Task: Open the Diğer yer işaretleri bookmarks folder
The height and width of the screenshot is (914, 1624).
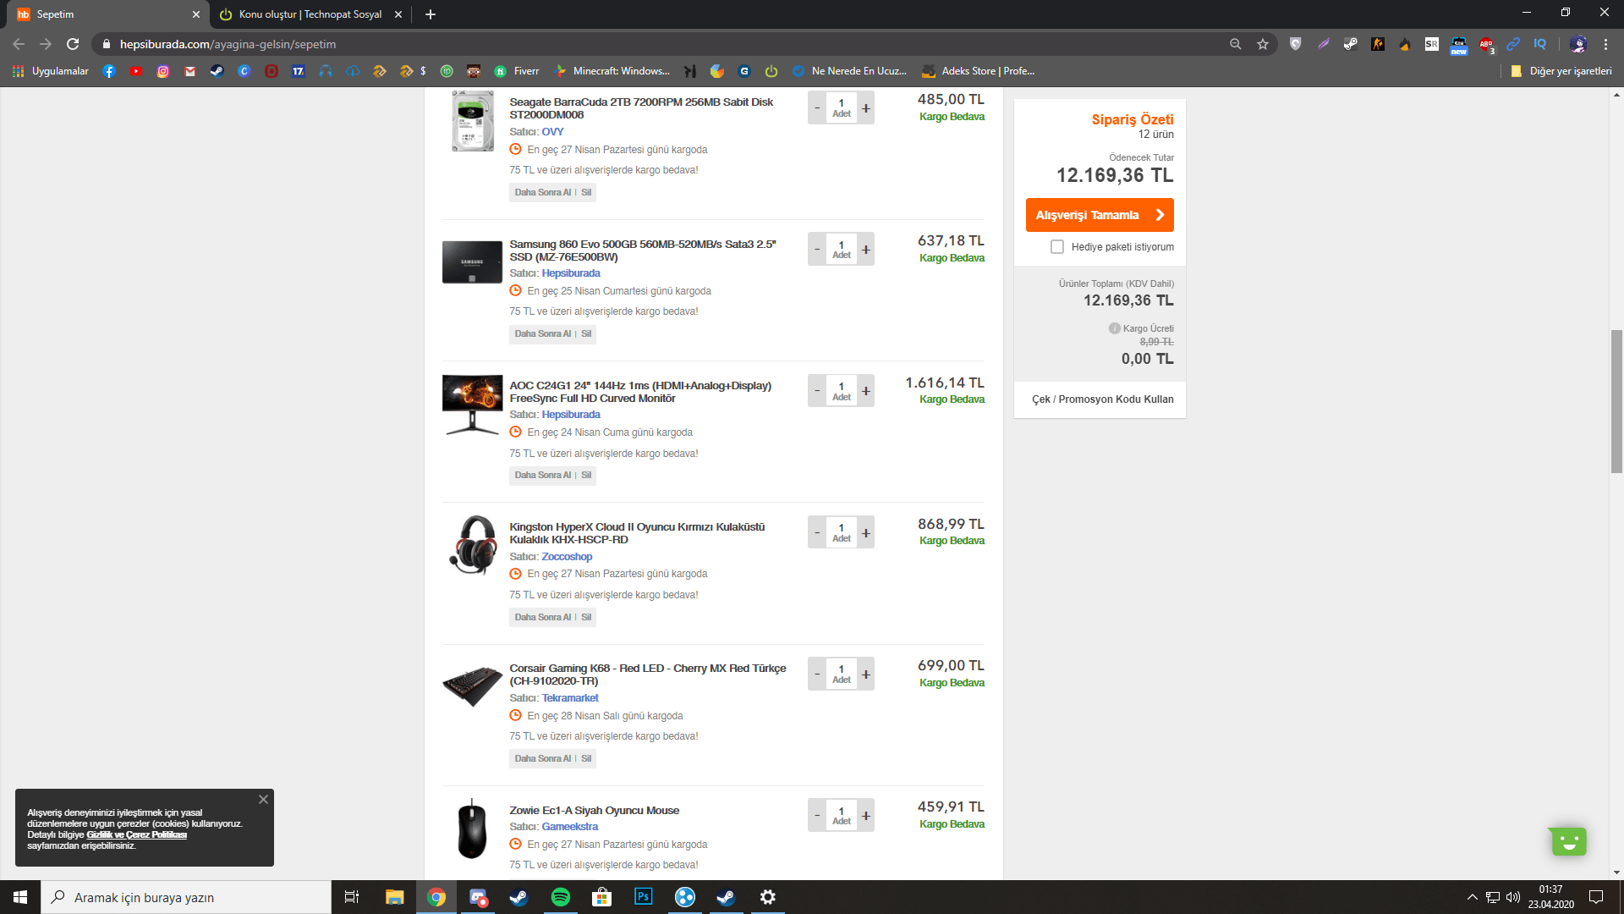Action: click(1561, 71)
